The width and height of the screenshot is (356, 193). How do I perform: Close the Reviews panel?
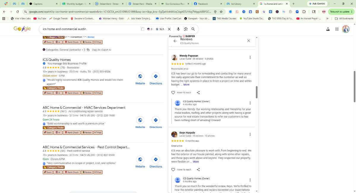(249, 41)
